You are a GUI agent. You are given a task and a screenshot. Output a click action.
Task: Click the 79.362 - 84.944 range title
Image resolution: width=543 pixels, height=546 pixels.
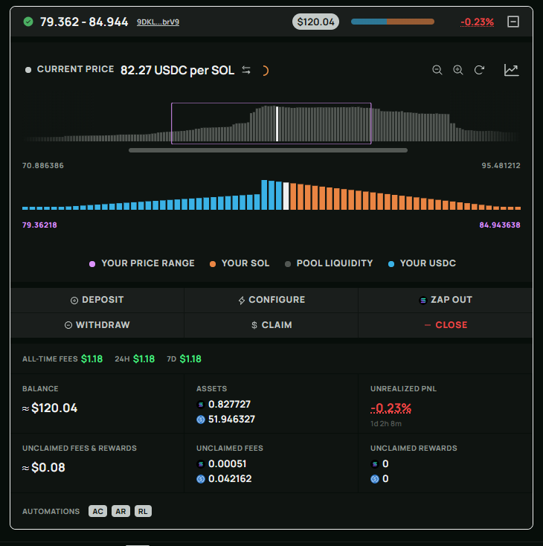[84, 22]
